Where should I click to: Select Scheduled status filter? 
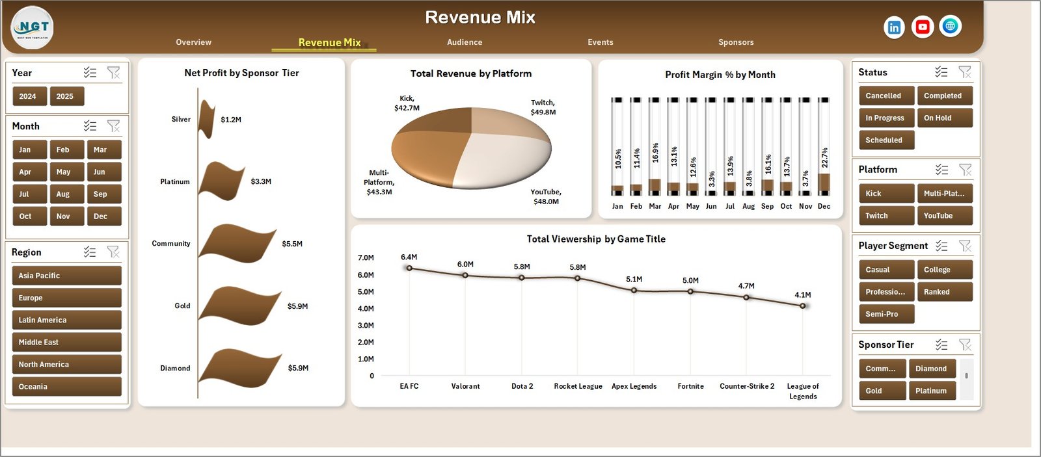886,140
